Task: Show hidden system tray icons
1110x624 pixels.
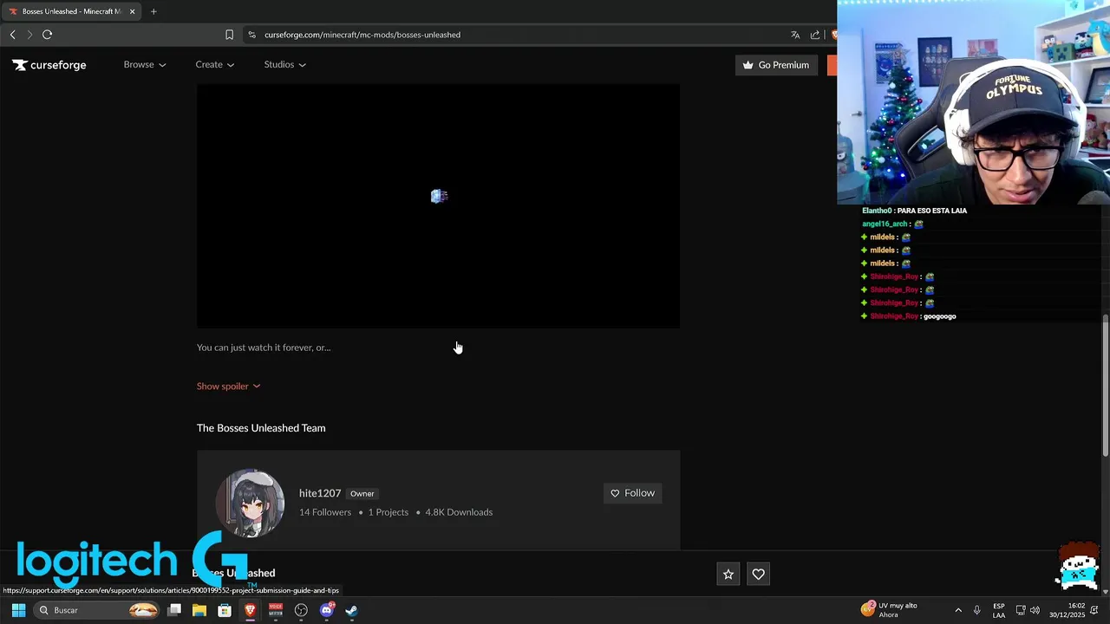Action: 958,610
